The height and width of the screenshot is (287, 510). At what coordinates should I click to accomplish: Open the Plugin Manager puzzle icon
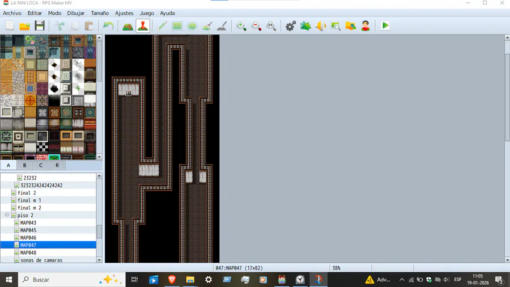coord(305,25)
